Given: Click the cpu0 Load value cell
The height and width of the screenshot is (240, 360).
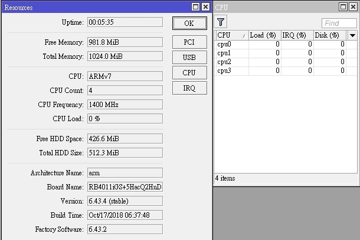Looking at the screenshot, I should point(265,44).
